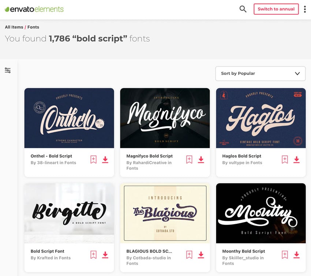
Task: Open the search magnifier icon
Action: (243, 9)
